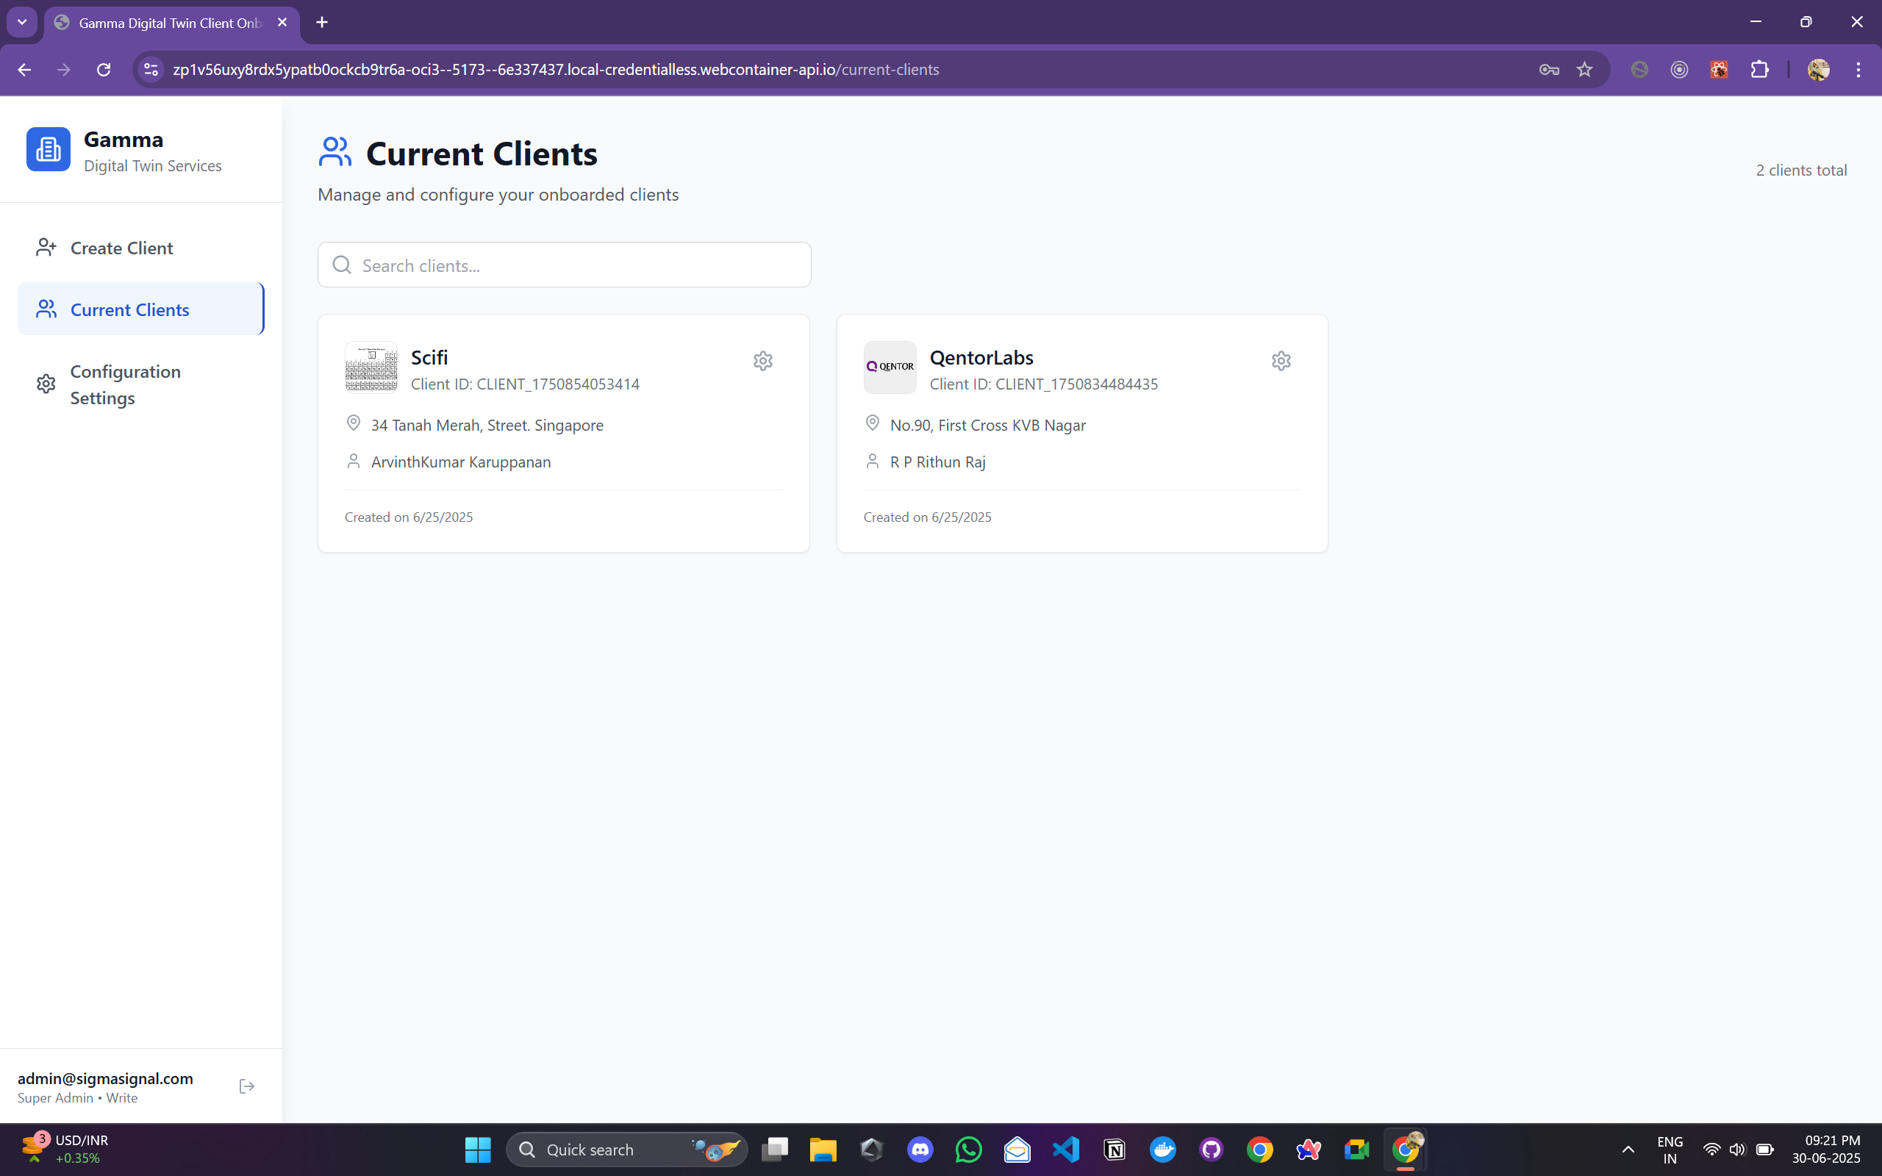Open Configuration Settings in sidebar
Screen dimensions: 1882x1176
pyautogui.click(x=124, y=385)
